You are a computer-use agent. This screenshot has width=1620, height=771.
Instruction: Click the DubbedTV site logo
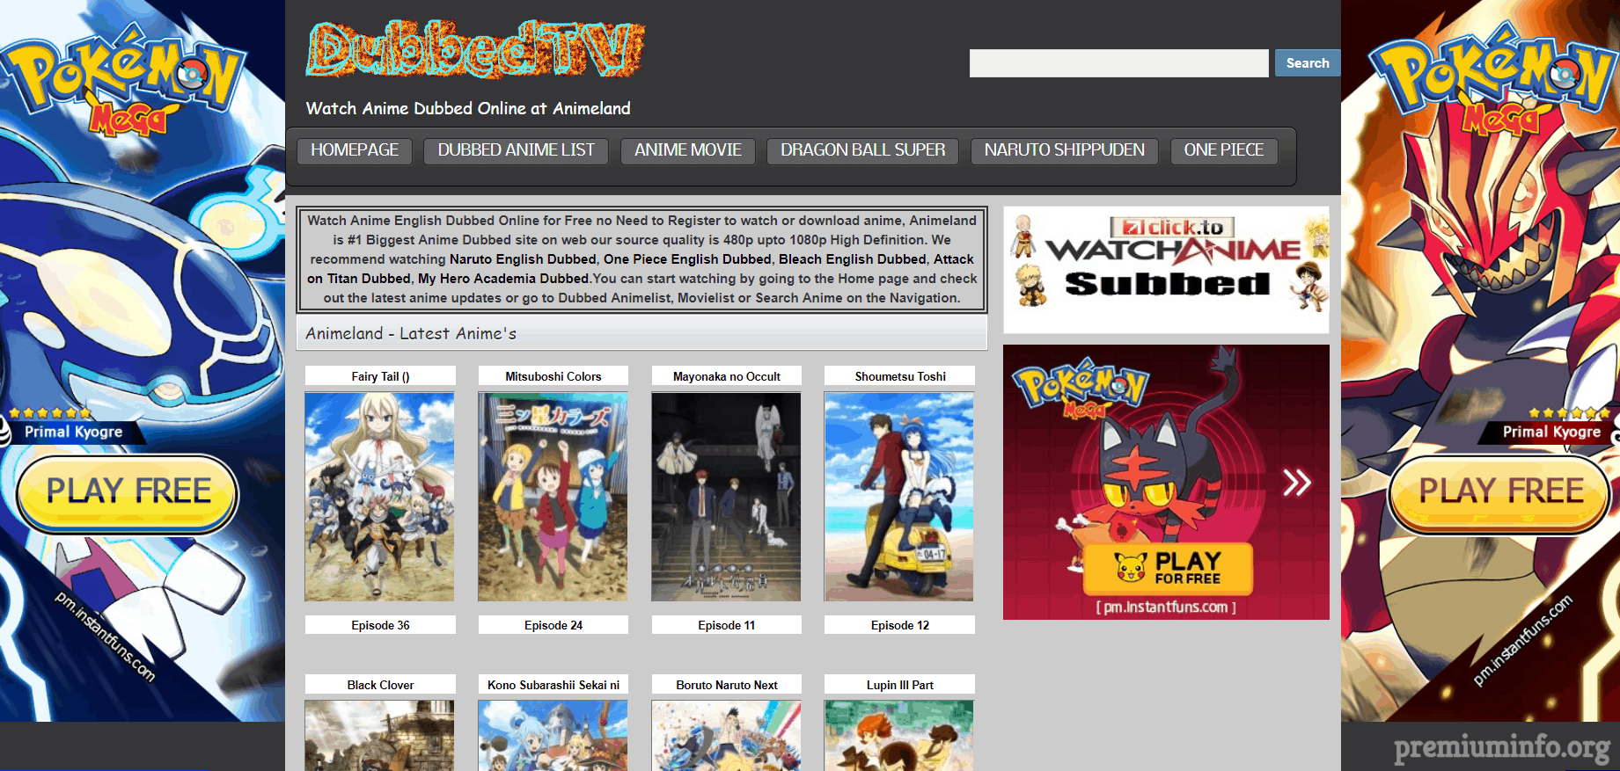tap(475, 49)
